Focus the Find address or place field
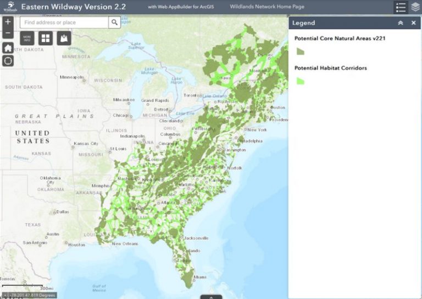Screen dimensions: 422x299 [x=64, y=23]
